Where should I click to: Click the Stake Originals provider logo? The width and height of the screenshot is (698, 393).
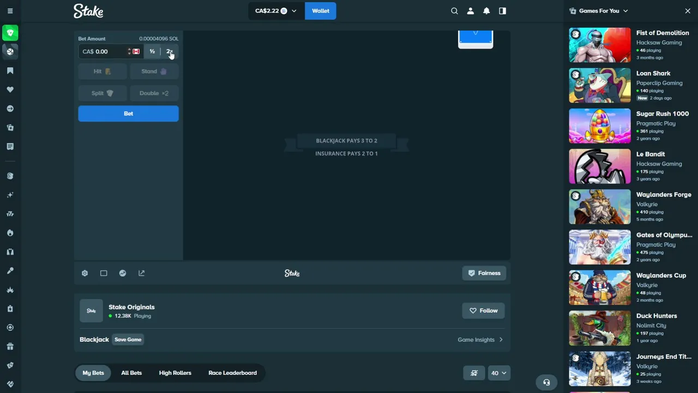[91, 311]
